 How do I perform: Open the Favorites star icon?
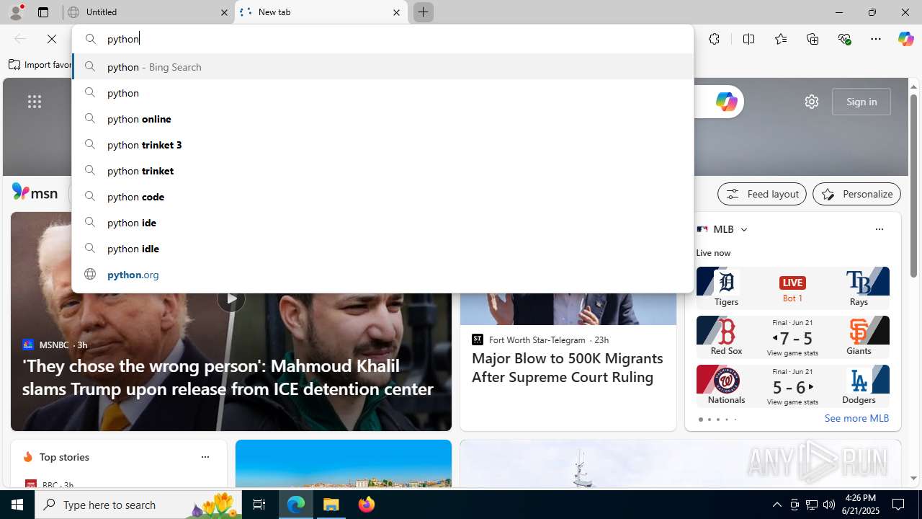[780, 39]
